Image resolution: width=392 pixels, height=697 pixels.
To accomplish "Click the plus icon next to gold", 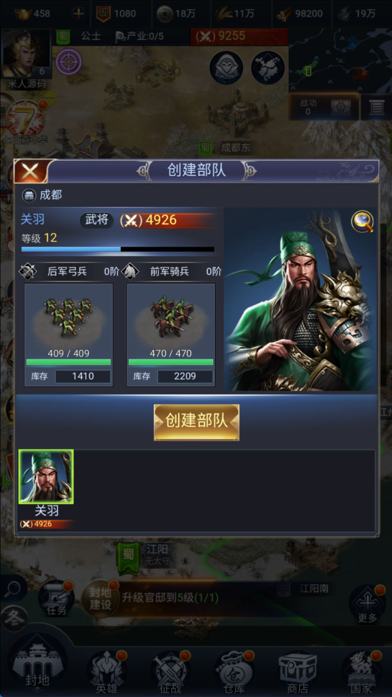I will point(78,13).
